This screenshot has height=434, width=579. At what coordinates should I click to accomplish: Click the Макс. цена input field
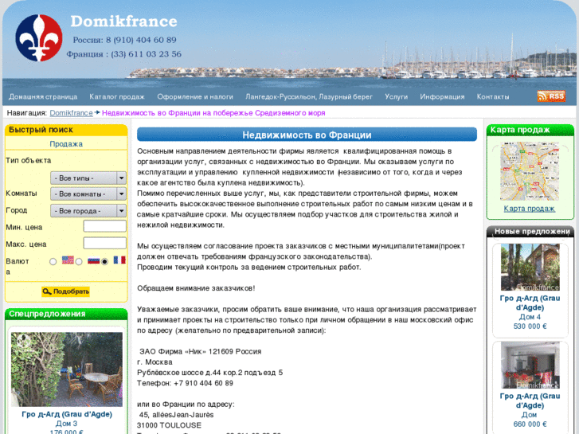(x=105, y=243)
